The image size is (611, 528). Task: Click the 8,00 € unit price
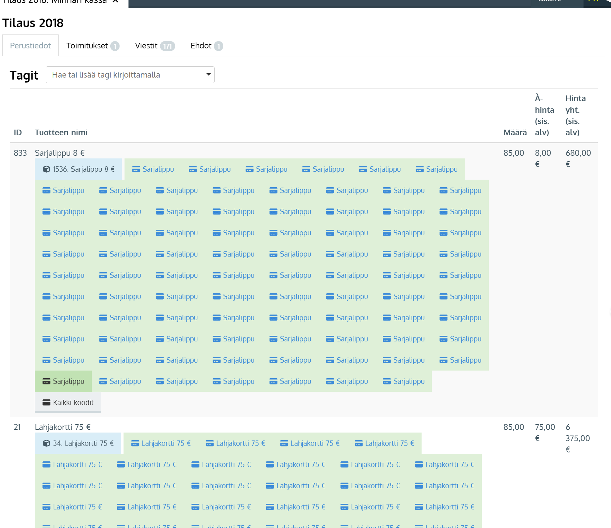tap(543, 158)
